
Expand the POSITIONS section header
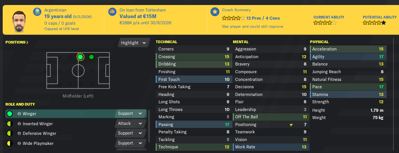(17, 42)
